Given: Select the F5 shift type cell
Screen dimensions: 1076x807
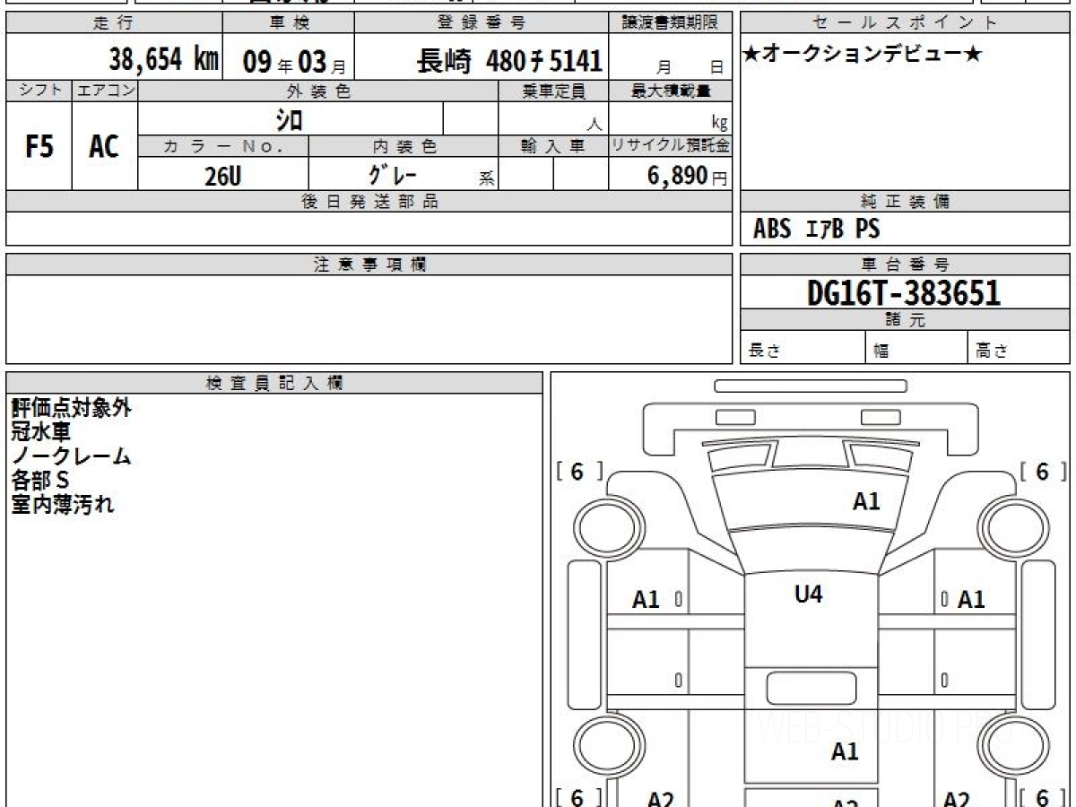Looking at the screenshot, I should pos(39,147).
